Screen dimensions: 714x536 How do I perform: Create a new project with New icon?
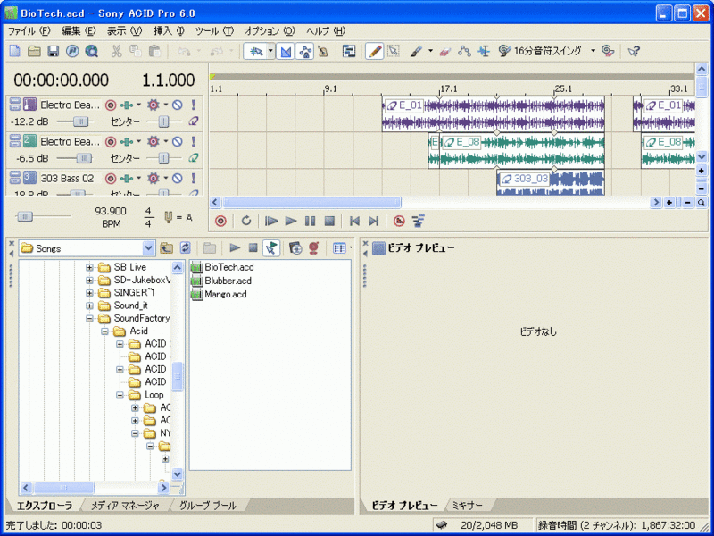(x=15, y=51)
